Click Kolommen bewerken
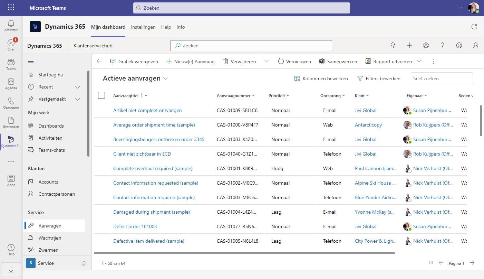The image size is (484, 279). point(321,78)
